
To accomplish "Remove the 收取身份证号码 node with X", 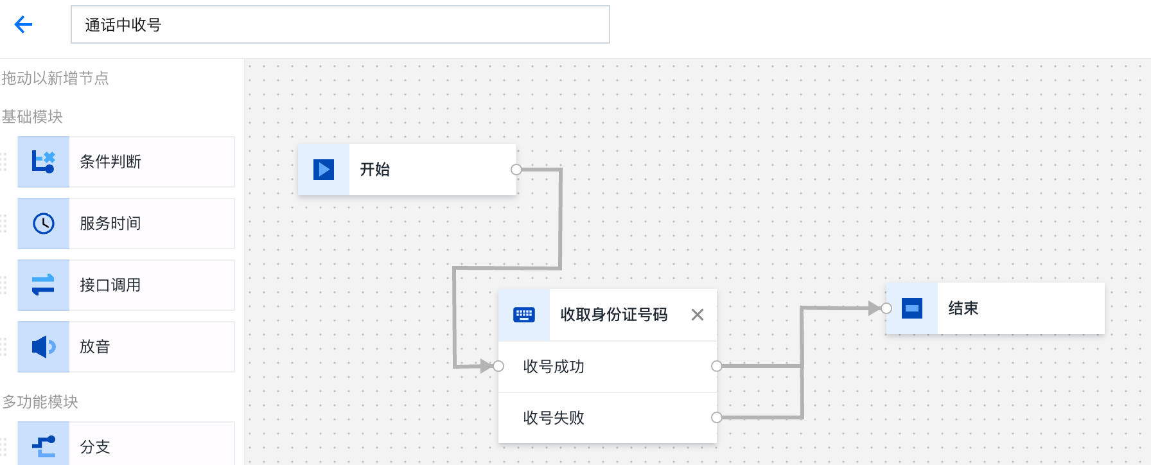I will point(698,315).
